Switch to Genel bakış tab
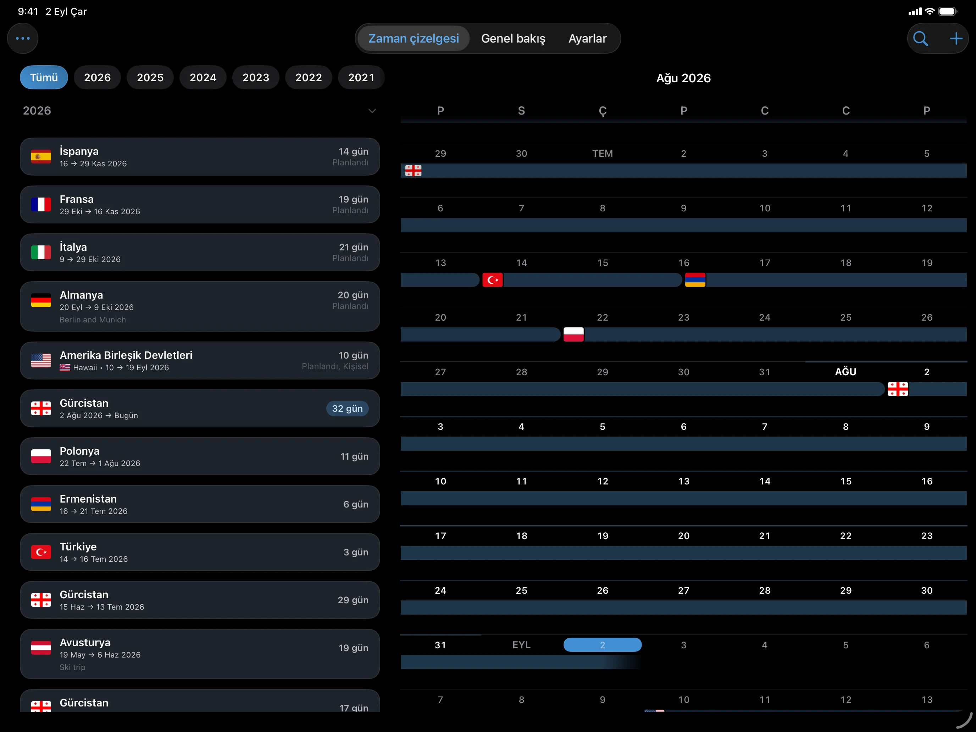Image resolution: width=976 pixels, height=732 pixels. [x=513, y=38]
